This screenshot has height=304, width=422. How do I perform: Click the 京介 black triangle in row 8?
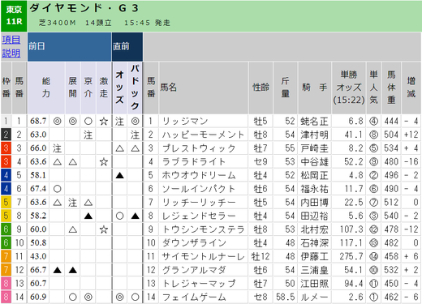coord(88,216)
